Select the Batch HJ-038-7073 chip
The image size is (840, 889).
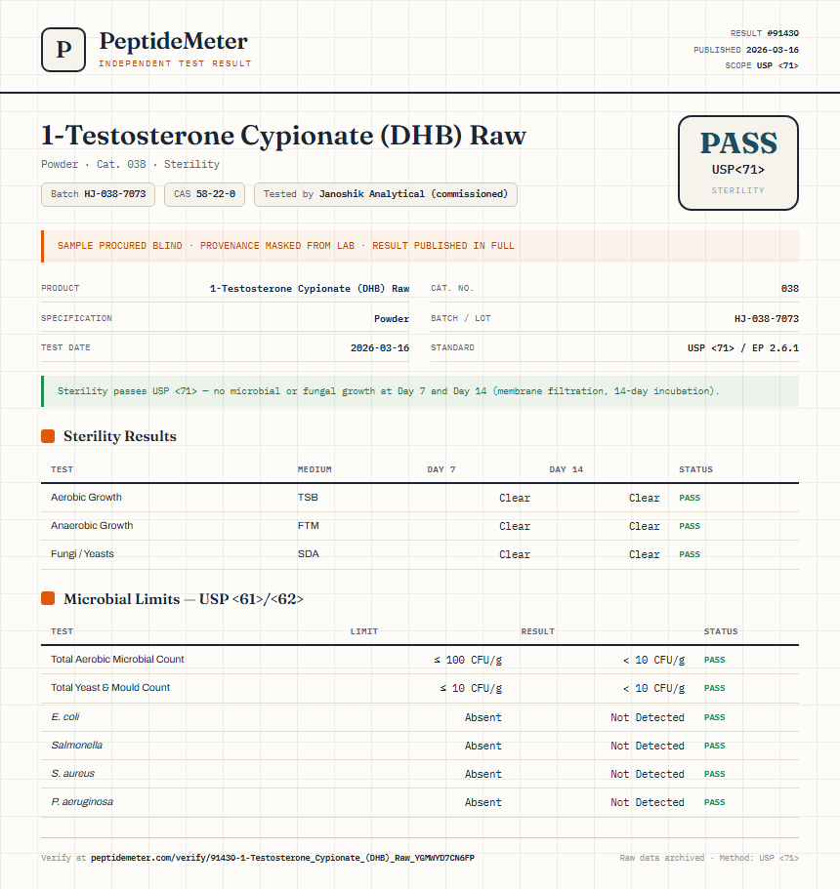click(x=99, y=194)
